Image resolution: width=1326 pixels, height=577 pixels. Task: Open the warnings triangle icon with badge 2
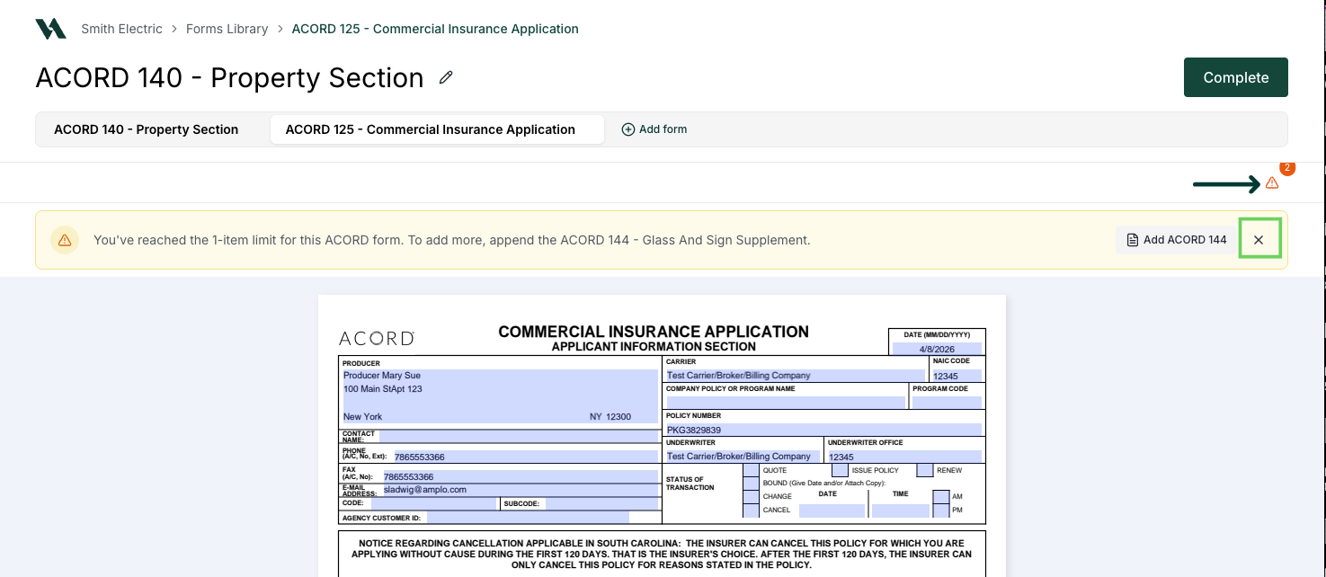(x=1272, y=183)
